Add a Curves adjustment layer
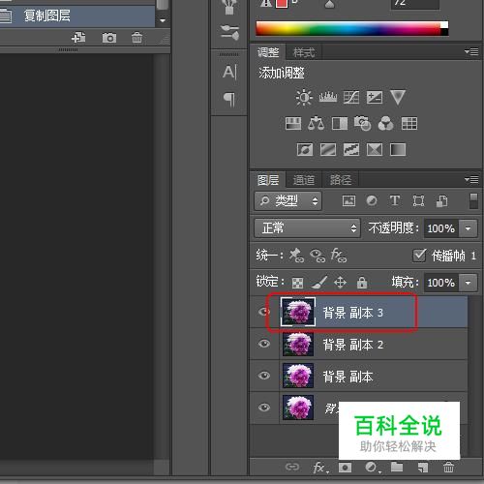The height and width of the screenshot is (484, 484). point(351,97)
